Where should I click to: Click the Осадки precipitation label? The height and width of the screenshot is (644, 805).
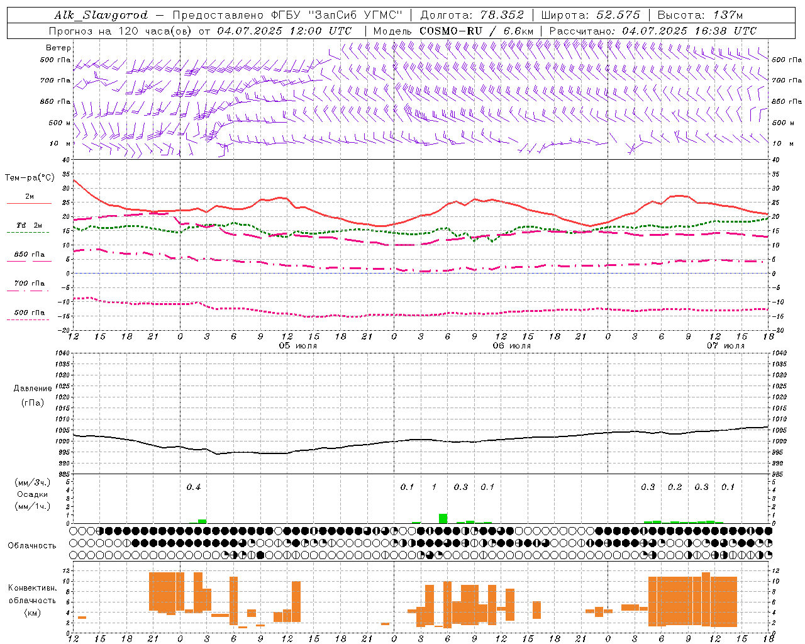coord(33,494)
